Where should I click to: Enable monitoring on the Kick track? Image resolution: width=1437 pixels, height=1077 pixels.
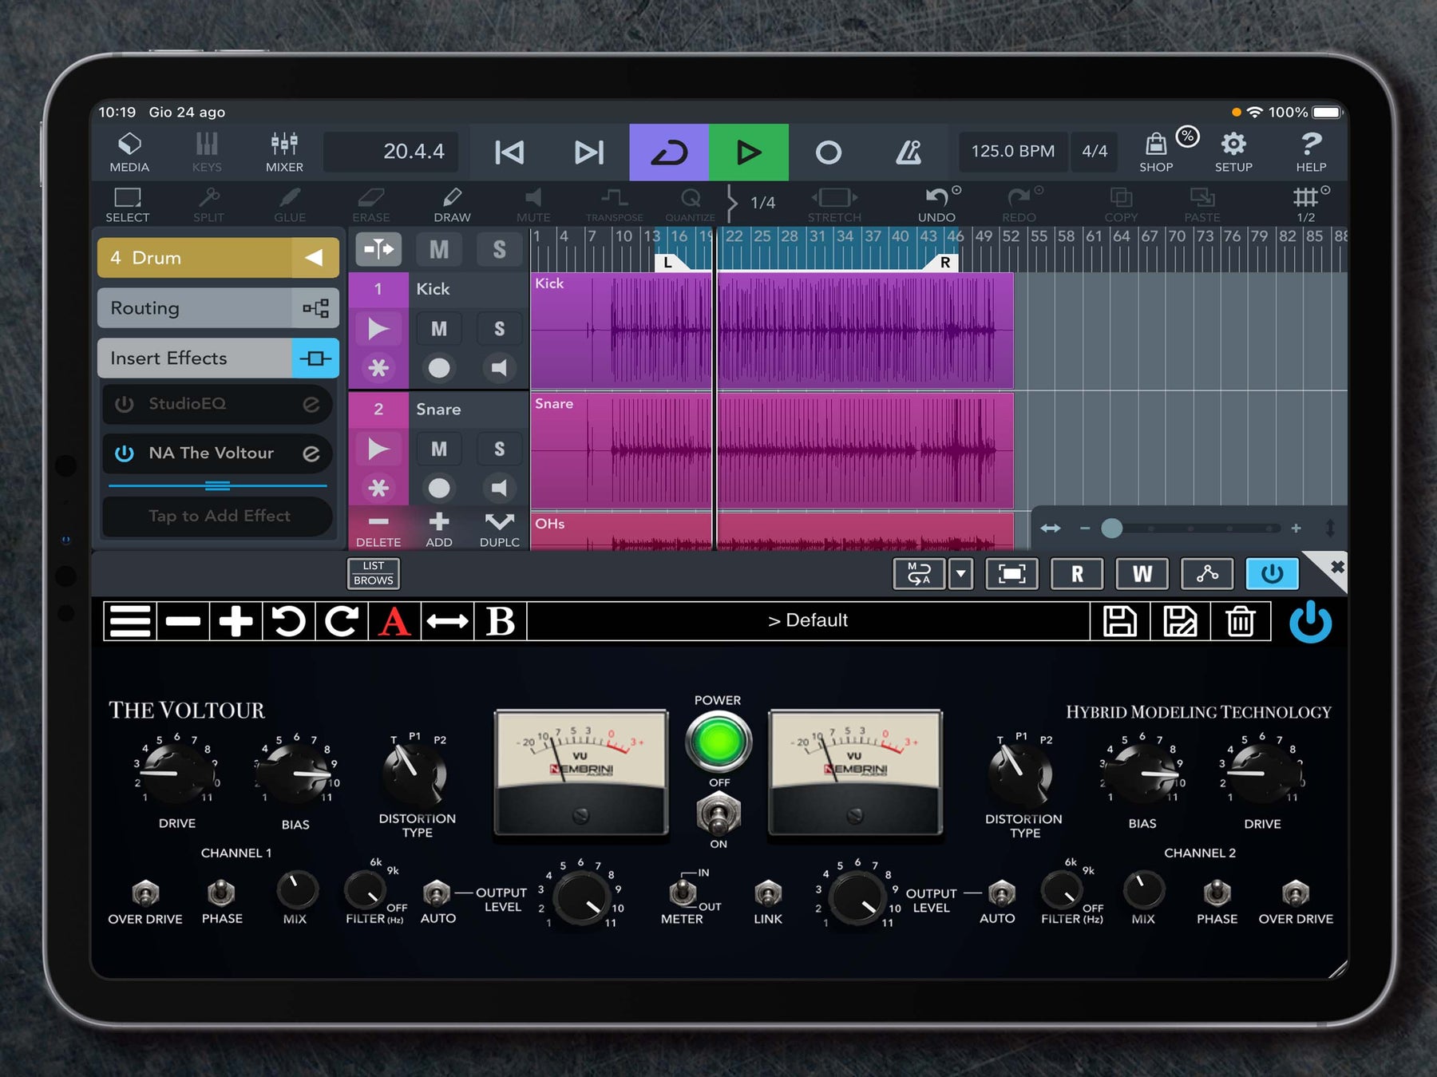coord(499,368)
